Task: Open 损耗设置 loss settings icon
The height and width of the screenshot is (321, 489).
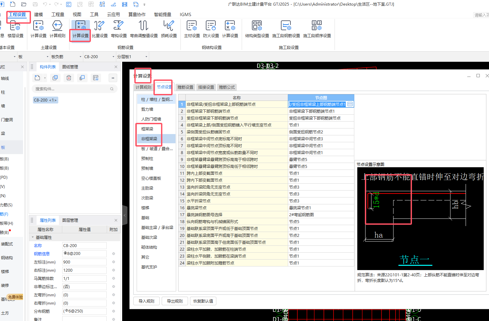Action: coord(169,29)
